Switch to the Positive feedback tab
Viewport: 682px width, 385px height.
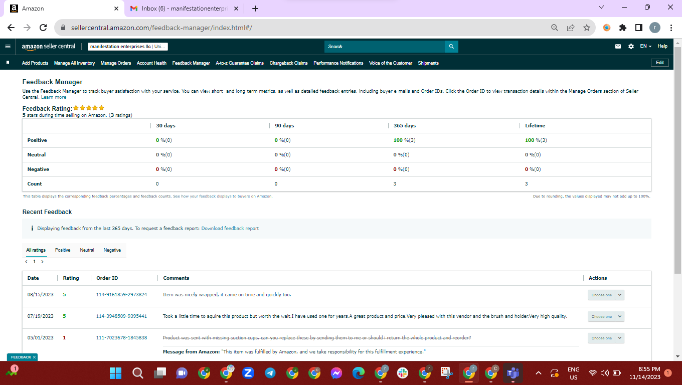click(x=63, y=250)
